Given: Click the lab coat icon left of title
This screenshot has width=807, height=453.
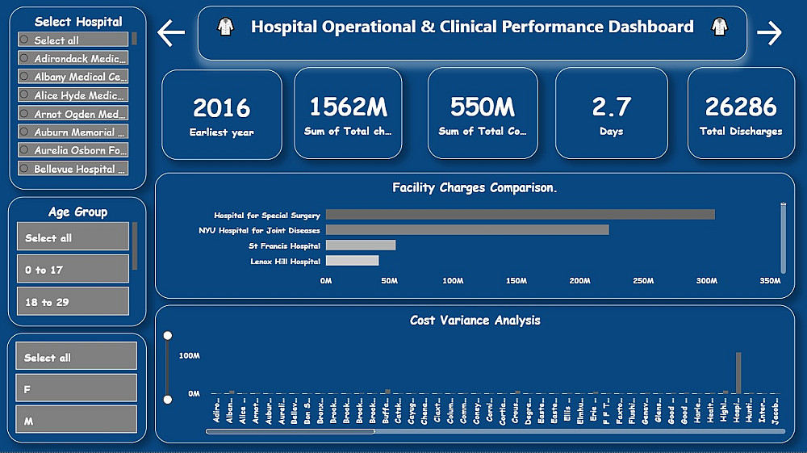Looking at the screenshot, I should point(225,27).
